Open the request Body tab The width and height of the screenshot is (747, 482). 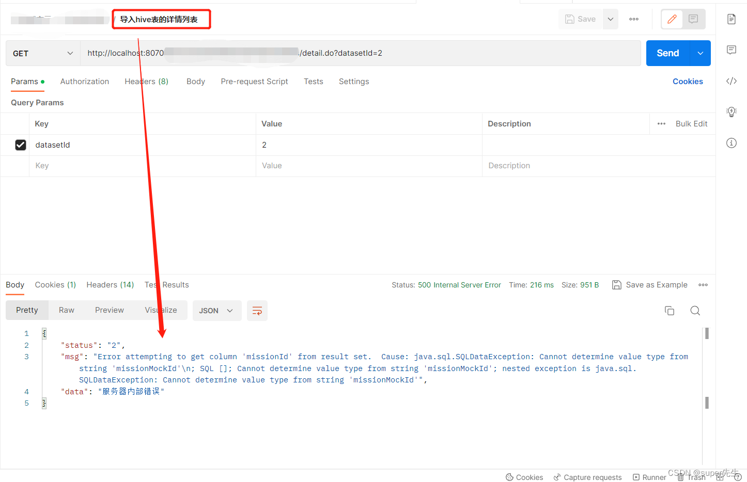[196, 82]
